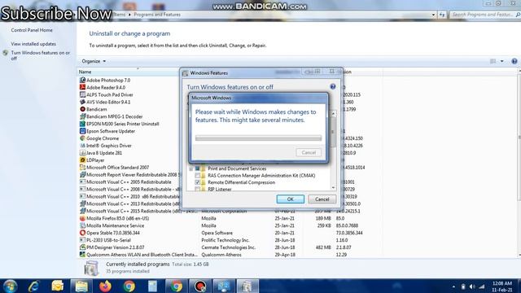
Task: Select the Intel Graphics Driver icon
Action: coord(82,146)
